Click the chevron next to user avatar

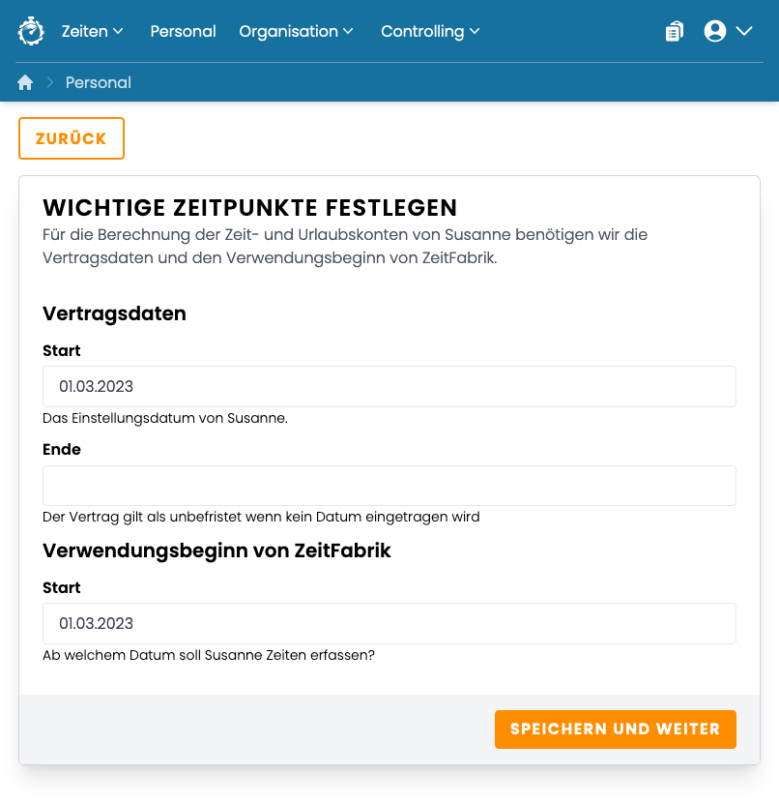click(x=744, y=31)
